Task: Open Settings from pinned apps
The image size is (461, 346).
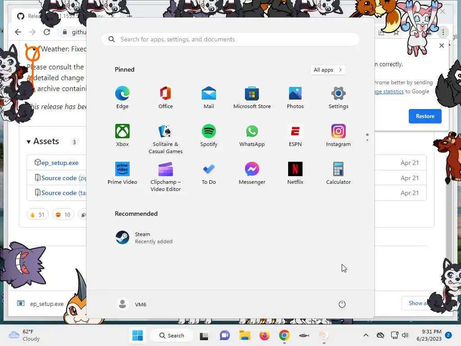Action: tap(339, 98)
